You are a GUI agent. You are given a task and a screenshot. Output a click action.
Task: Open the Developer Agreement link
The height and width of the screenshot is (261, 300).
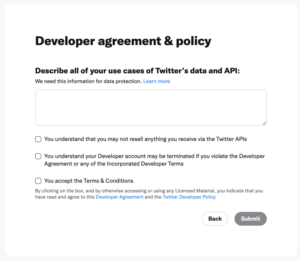[120, 197]
